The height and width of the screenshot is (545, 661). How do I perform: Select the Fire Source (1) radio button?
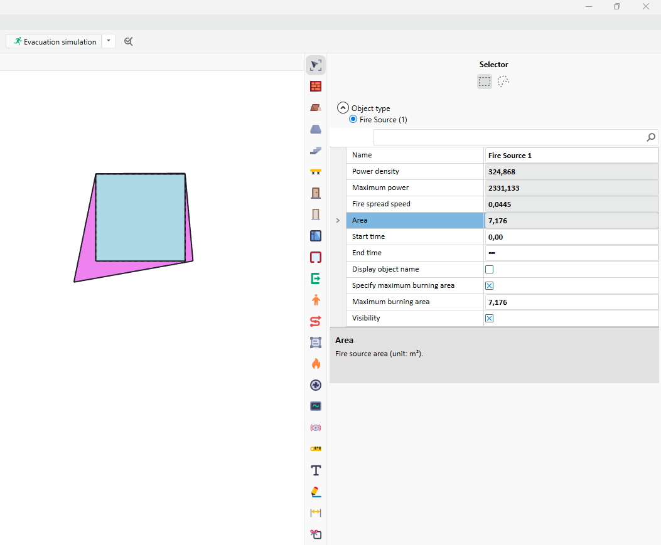pos(353,119)
